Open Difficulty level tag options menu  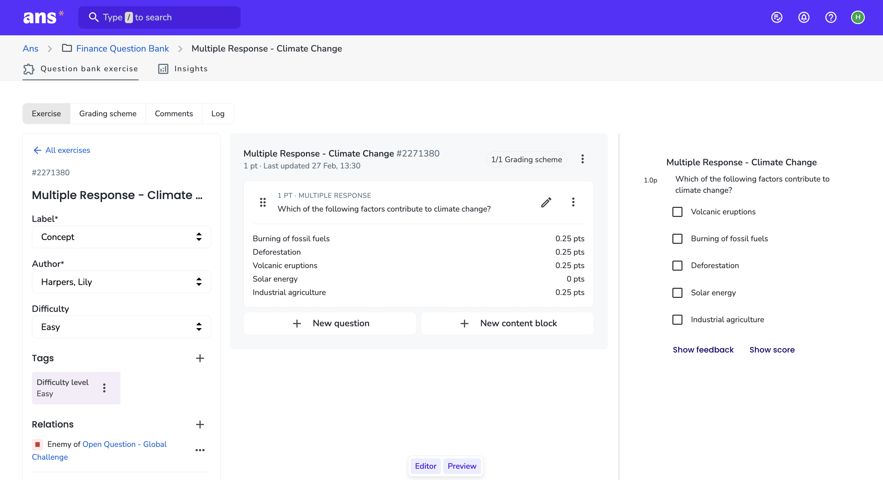[104, 388]
